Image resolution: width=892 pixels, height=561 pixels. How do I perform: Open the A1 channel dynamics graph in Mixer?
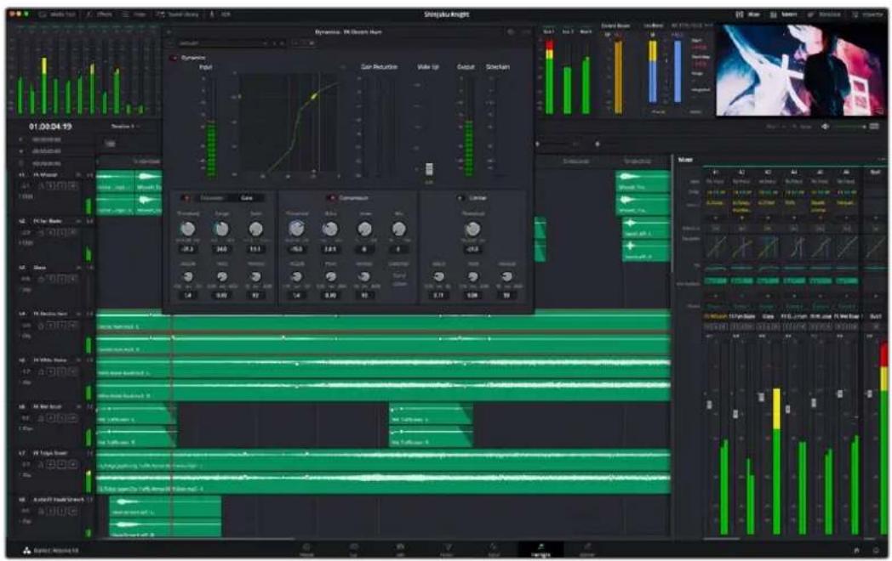click(x=716, y=247)
